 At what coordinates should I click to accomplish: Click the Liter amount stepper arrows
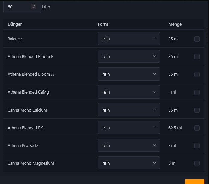pos(33,6)
